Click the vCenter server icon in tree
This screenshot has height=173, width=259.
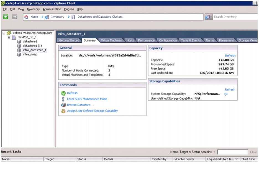pos(9,33)
